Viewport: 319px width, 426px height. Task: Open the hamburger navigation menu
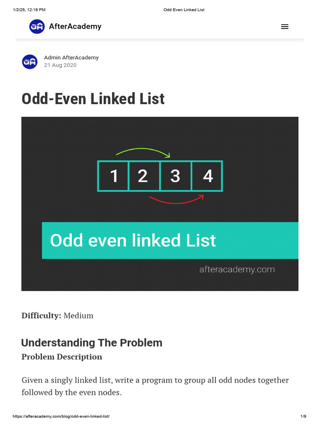tap(285, 27)
